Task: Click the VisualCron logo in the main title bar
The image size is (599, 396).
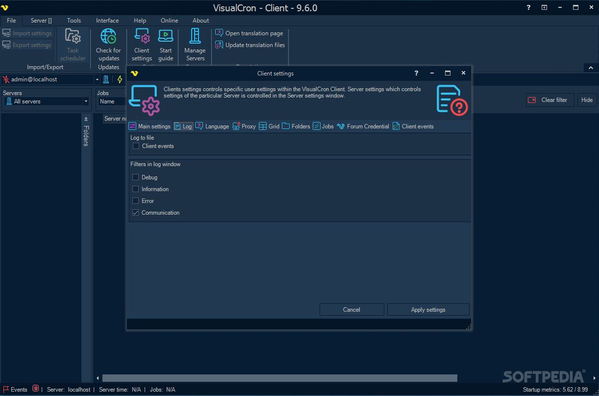Action: 5,7
